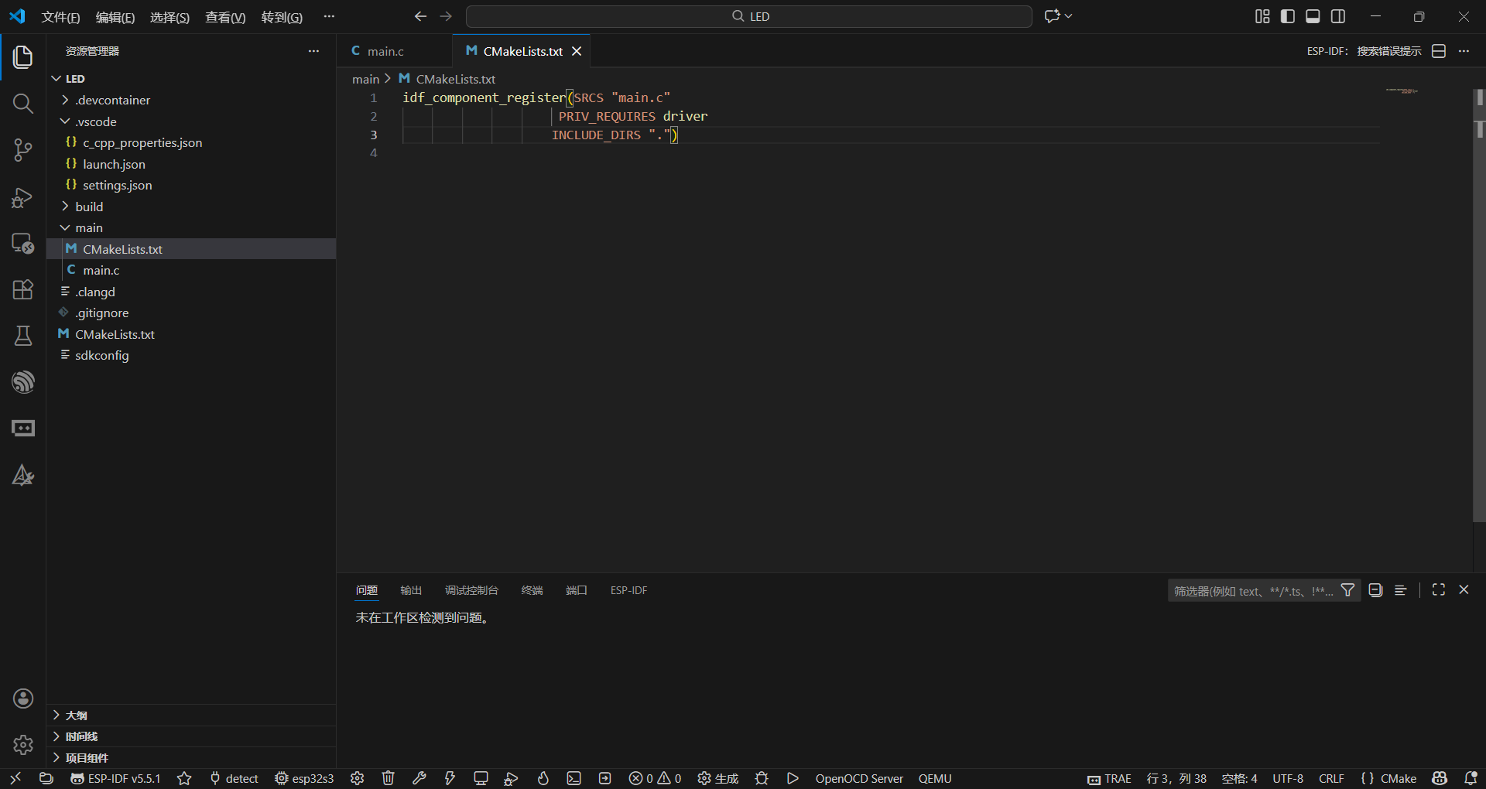Toggle the primary side bar

point(1288,16)
